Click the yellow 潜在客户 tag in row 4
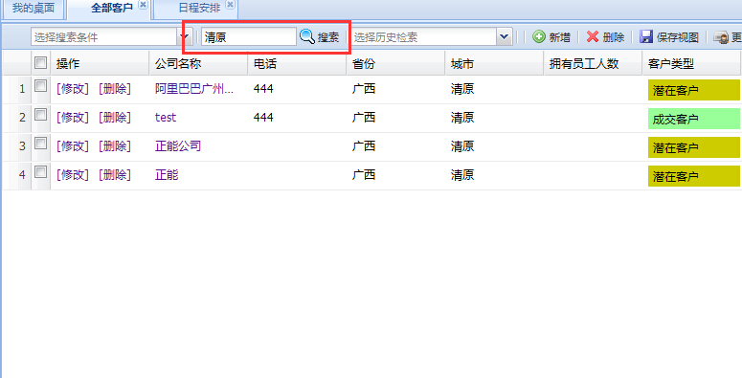This screenshot has width=742, height=378. point(694,176)
